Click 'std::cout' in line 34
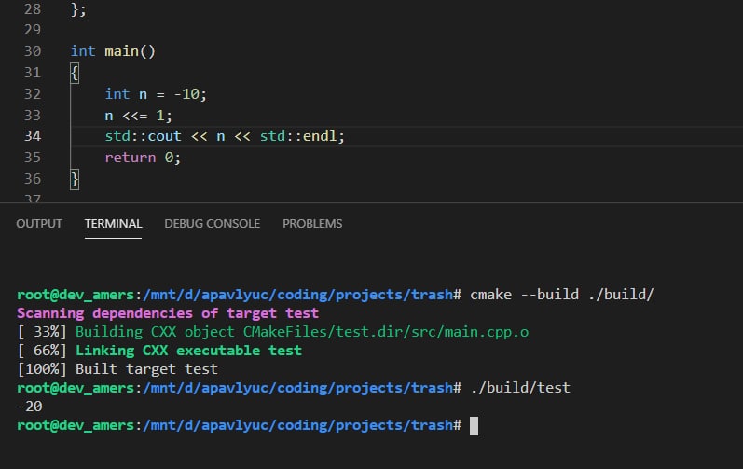Screen dimensions: 743x469 144,136
